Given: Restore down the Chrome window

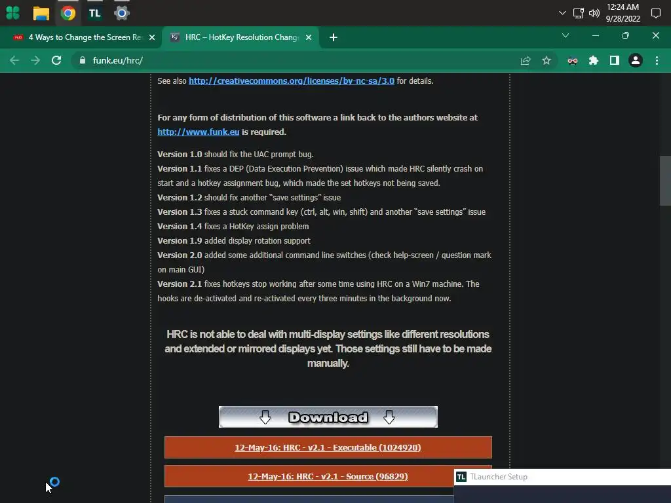Looking at the screenshot, I should tap(626, 35).
